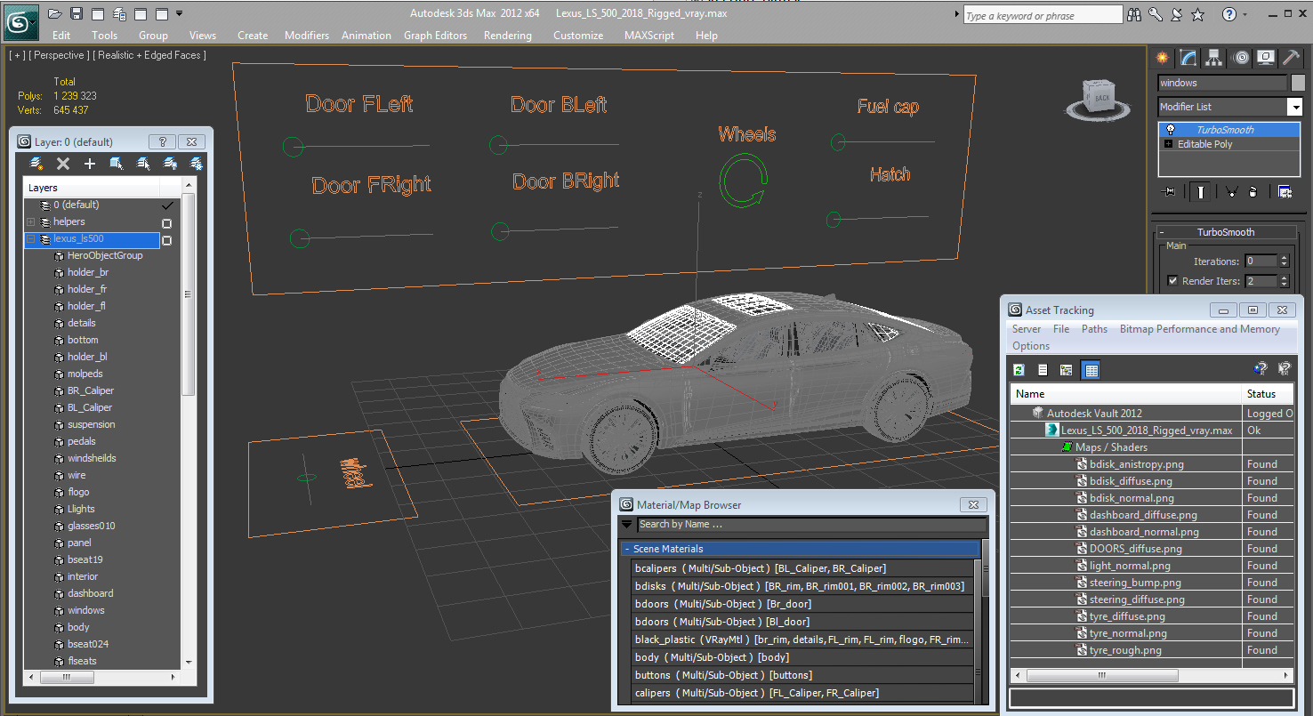The width and height of the screenshot is (1313, 716).
Task: Open Material/Map Browser options arrow
Action: pos(627,525)
